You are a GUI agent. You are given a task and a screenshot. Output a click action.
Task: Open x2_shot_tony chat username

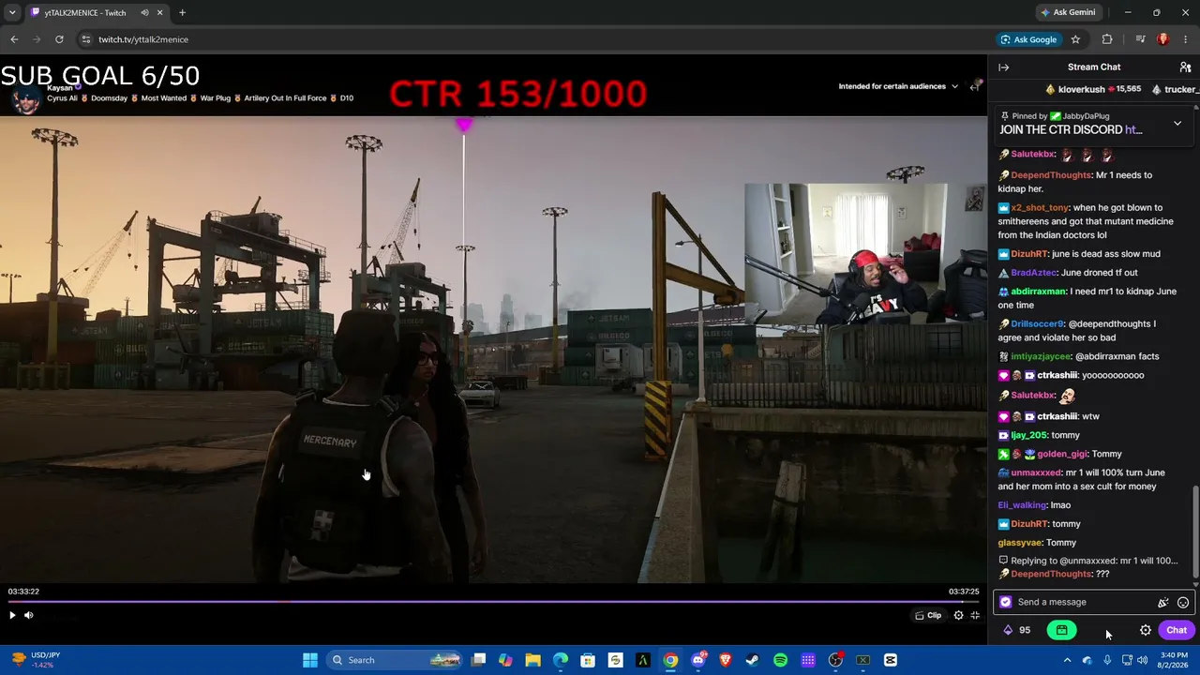(x=1040, y=208)
